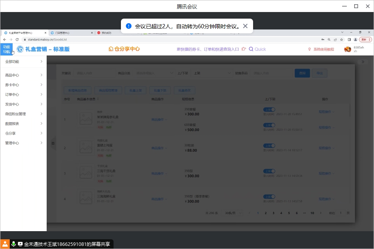374x249 pixels.
Task: Close the 60-minute meeting limit notification
Action: [245, 26]
